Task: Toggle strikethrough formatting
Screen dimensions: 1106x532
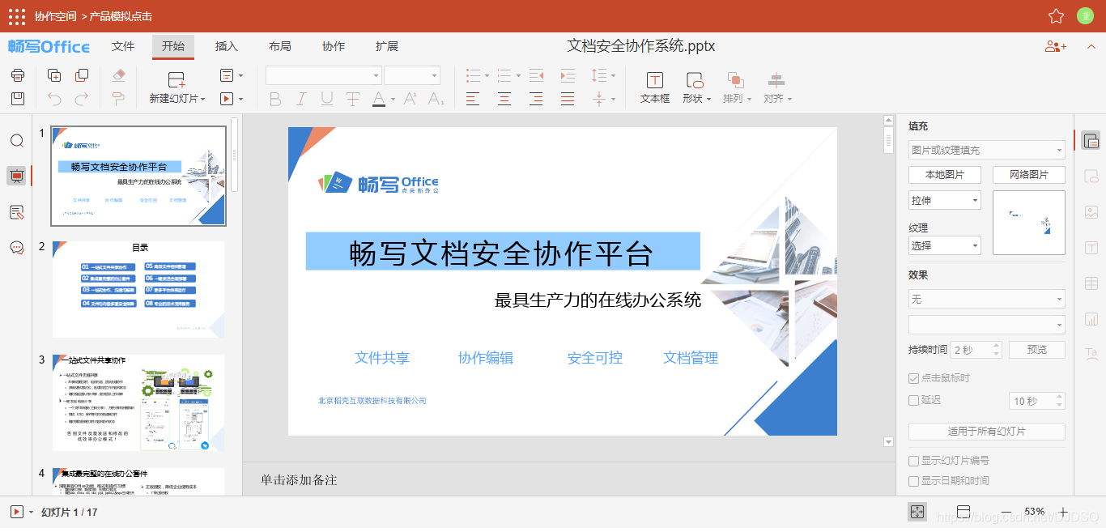Action: pos(352,100)
